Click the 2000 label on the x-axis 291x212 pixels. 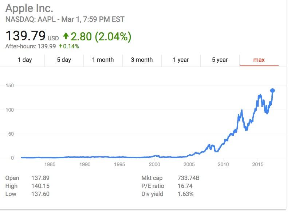(x=154, y=164)
